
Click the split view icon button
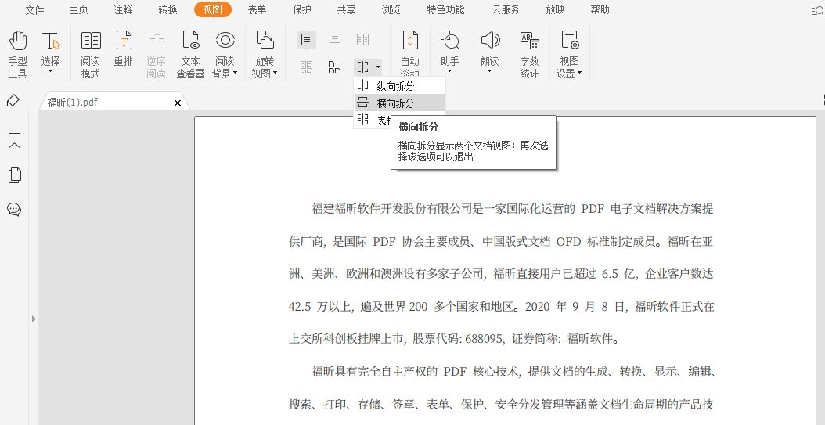pyautogui.click(x=362, y=67)
